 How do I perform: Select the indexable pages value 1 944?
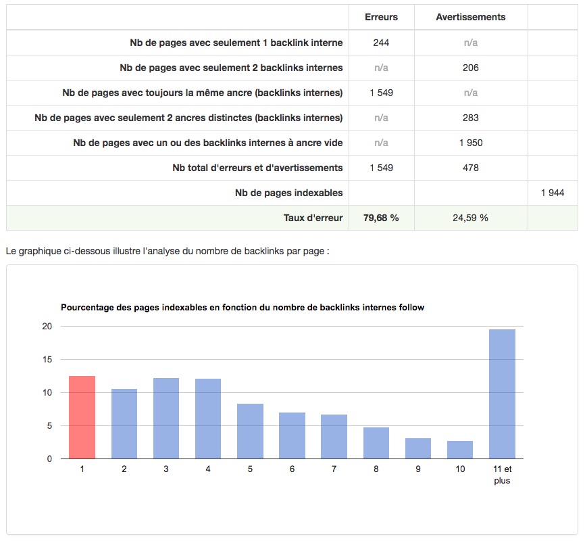(x=553, y=193)
